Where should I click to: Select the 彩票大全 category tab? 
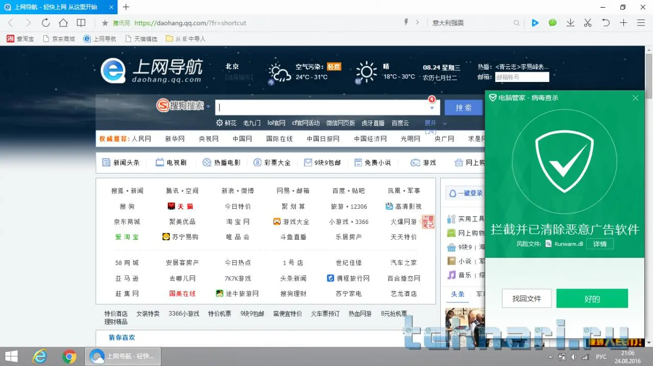point(272,162)
